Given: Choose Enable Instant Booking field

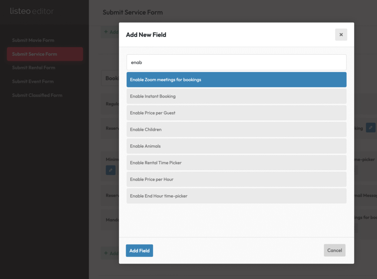Looking at the screenshot, I should coord(236,96).
